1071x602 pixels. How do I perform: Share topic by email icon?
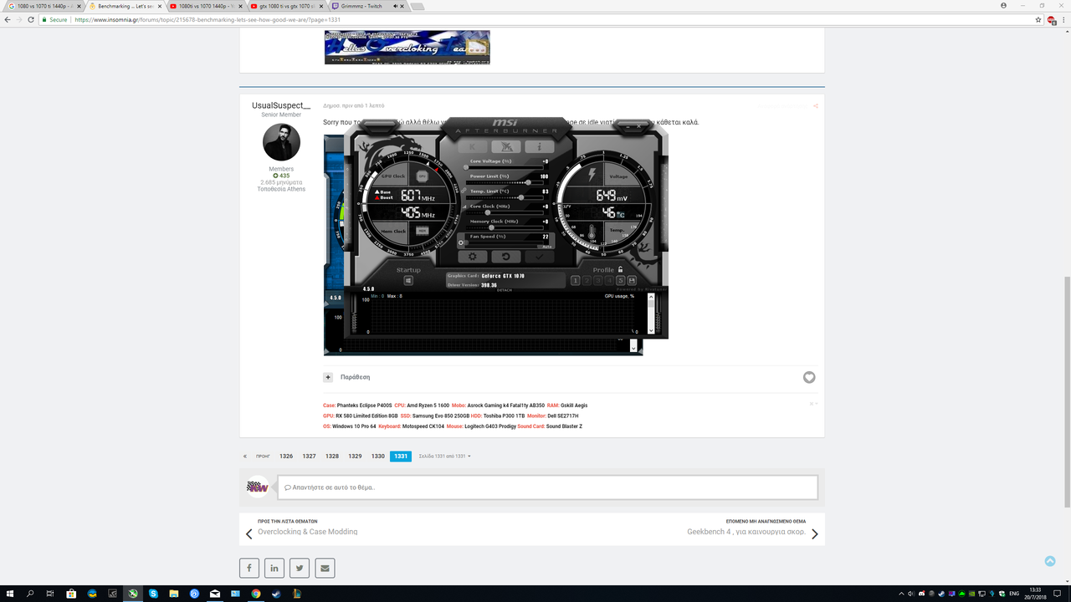[325, 569]
